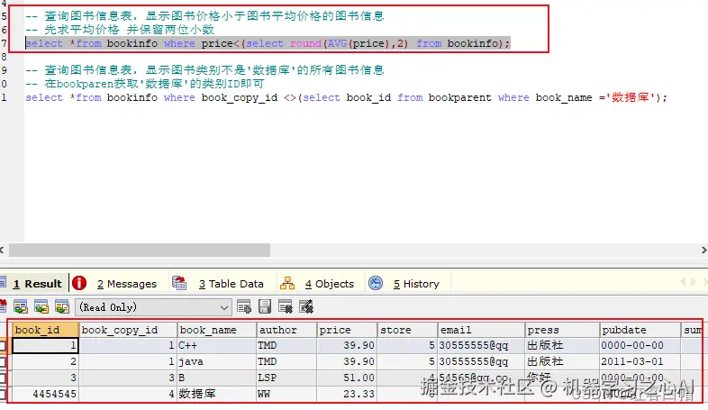
Task: Open the Result tab
Action: click(x=37, y=284)
